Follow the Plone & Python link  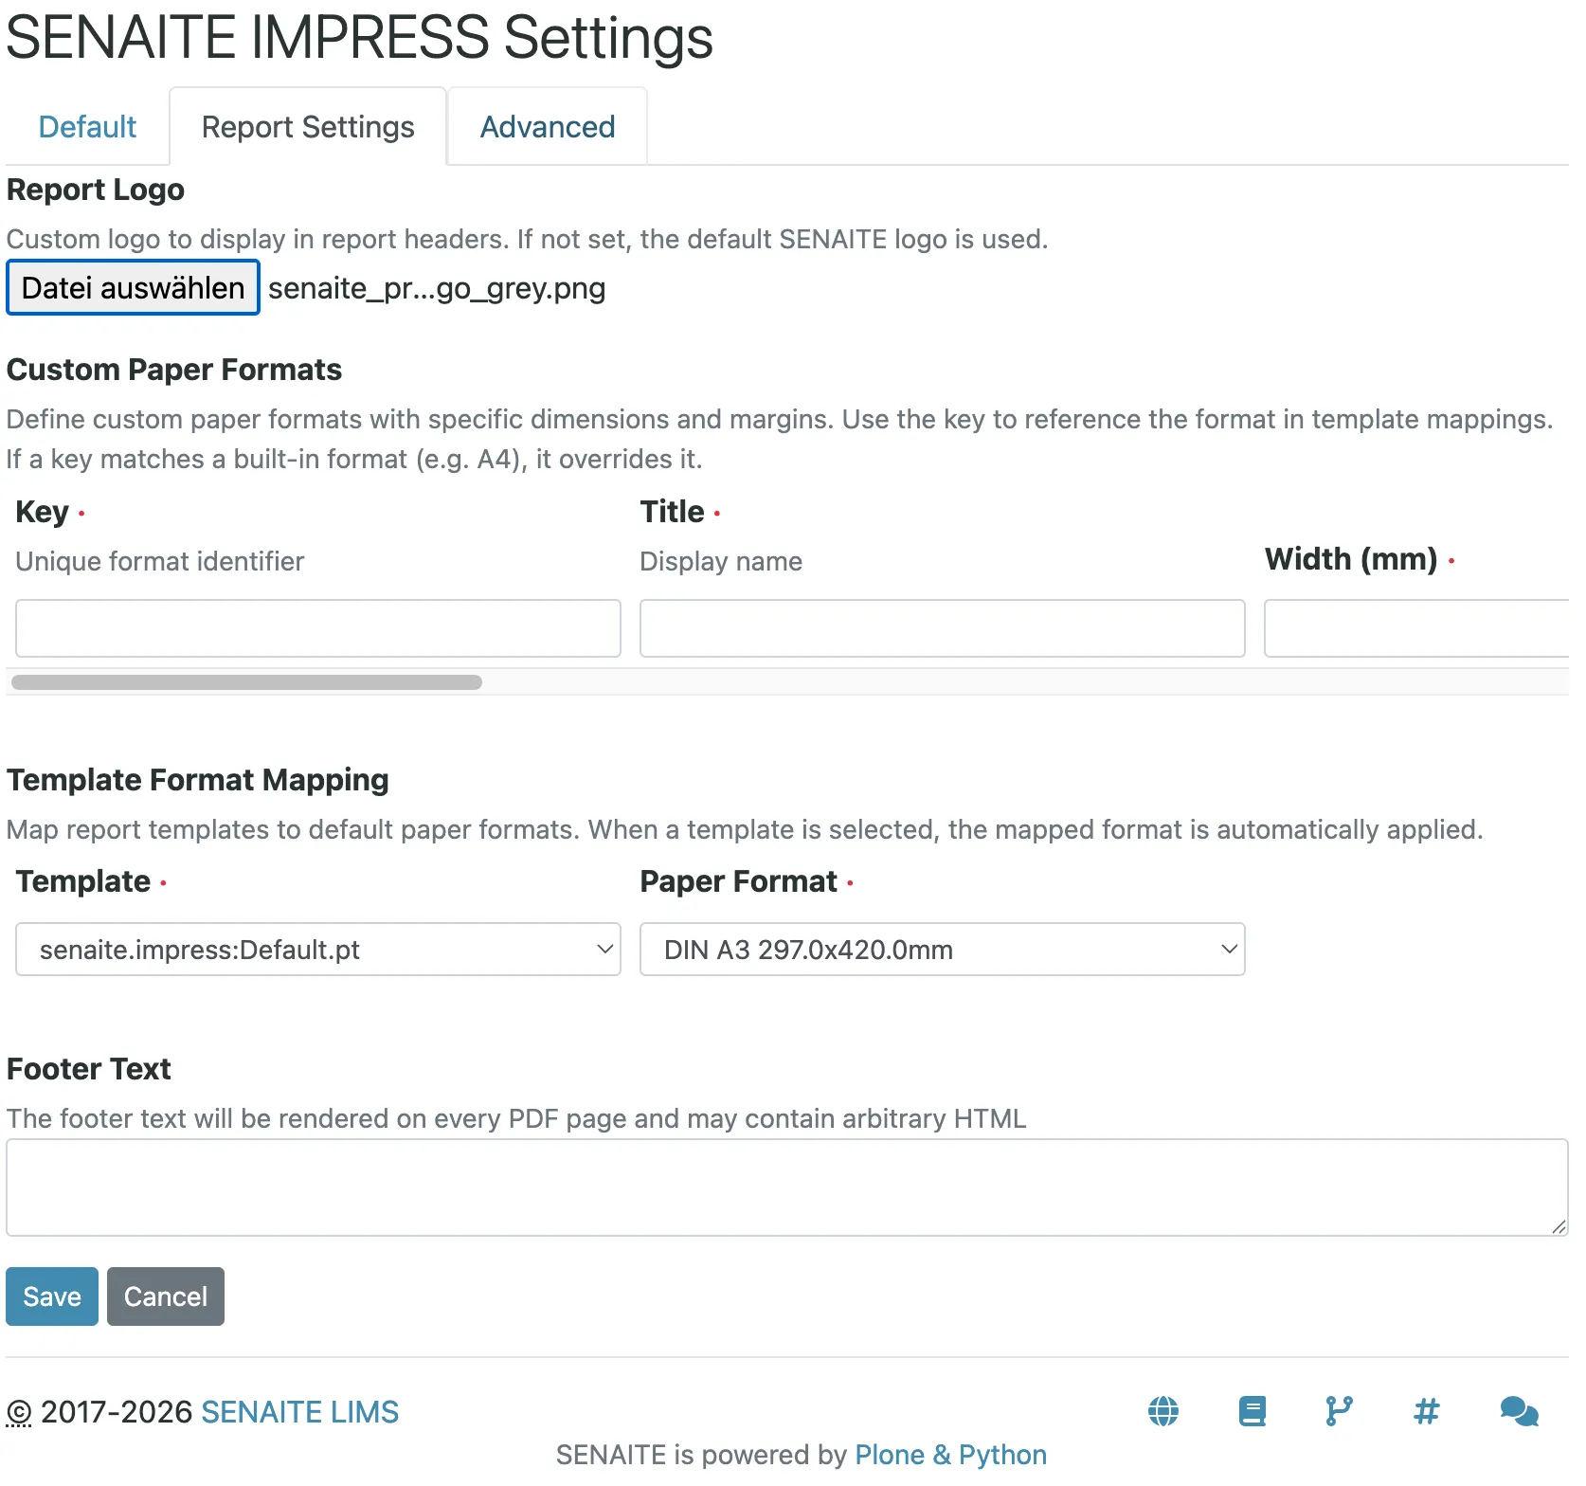click(x=950, y=1455)
